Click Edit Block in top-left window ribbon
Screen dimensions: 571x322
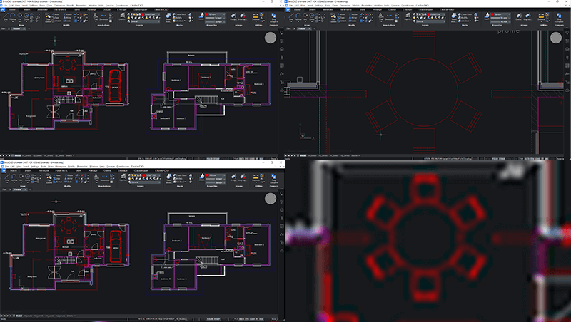[x=178, y=21]
